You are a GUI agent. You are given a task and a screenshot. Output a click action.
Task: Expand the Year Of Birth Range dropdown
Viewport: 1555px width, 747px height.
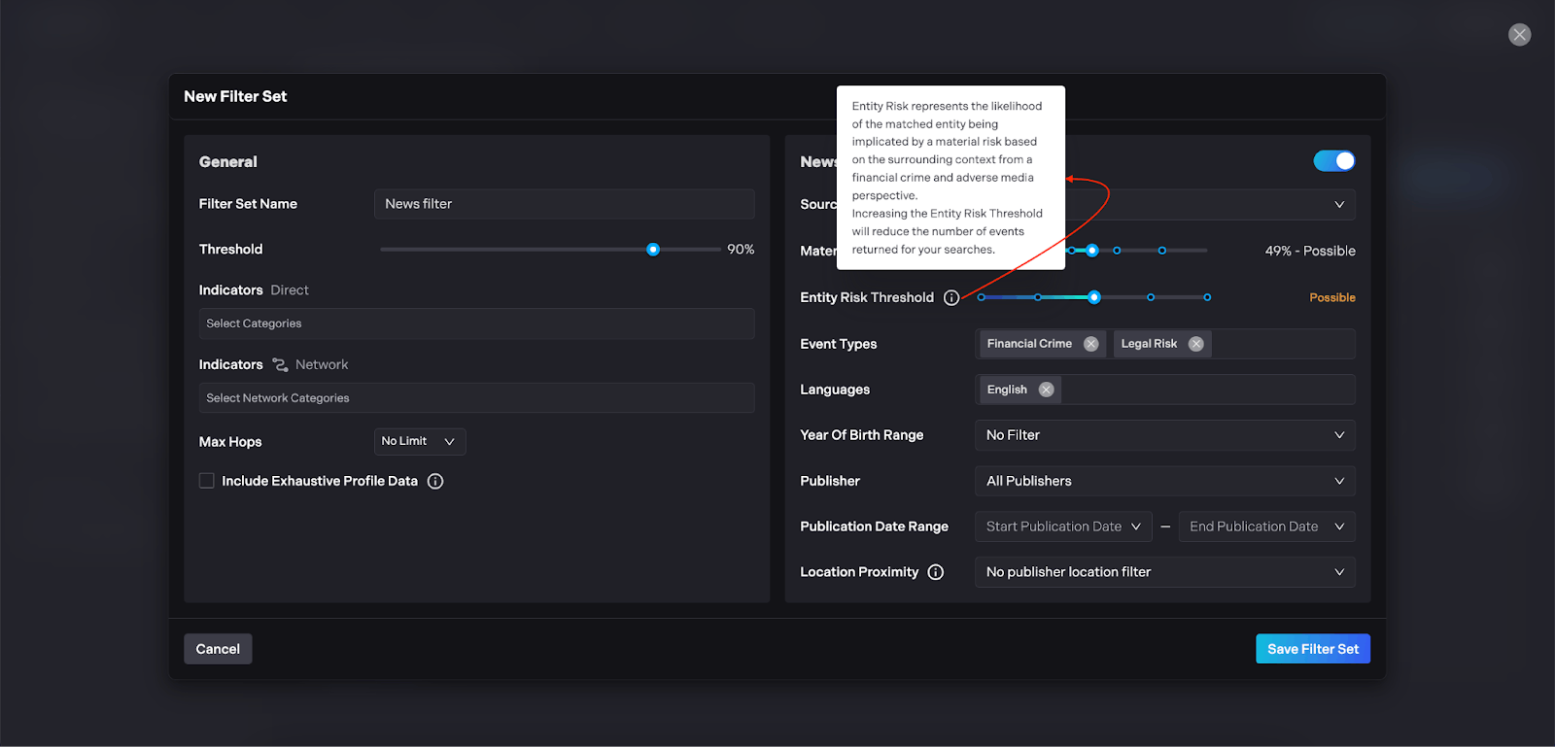pyautogui.click(x=1164, y=435)
